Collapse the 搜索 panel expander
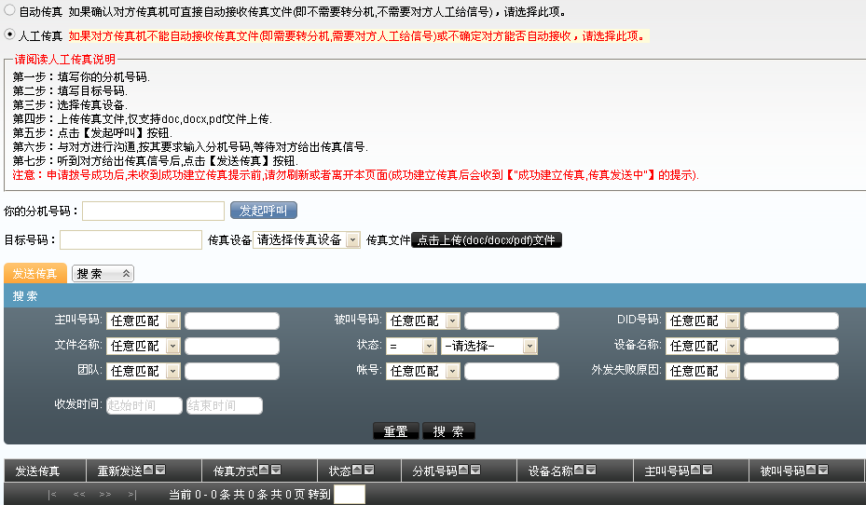866x505 pixels. (x=103, y=273)
